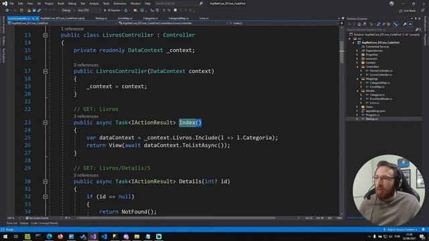Open the Any CPU platform dropdown
The width and height of the screenshot is (429, 241).
coord(89,11)
